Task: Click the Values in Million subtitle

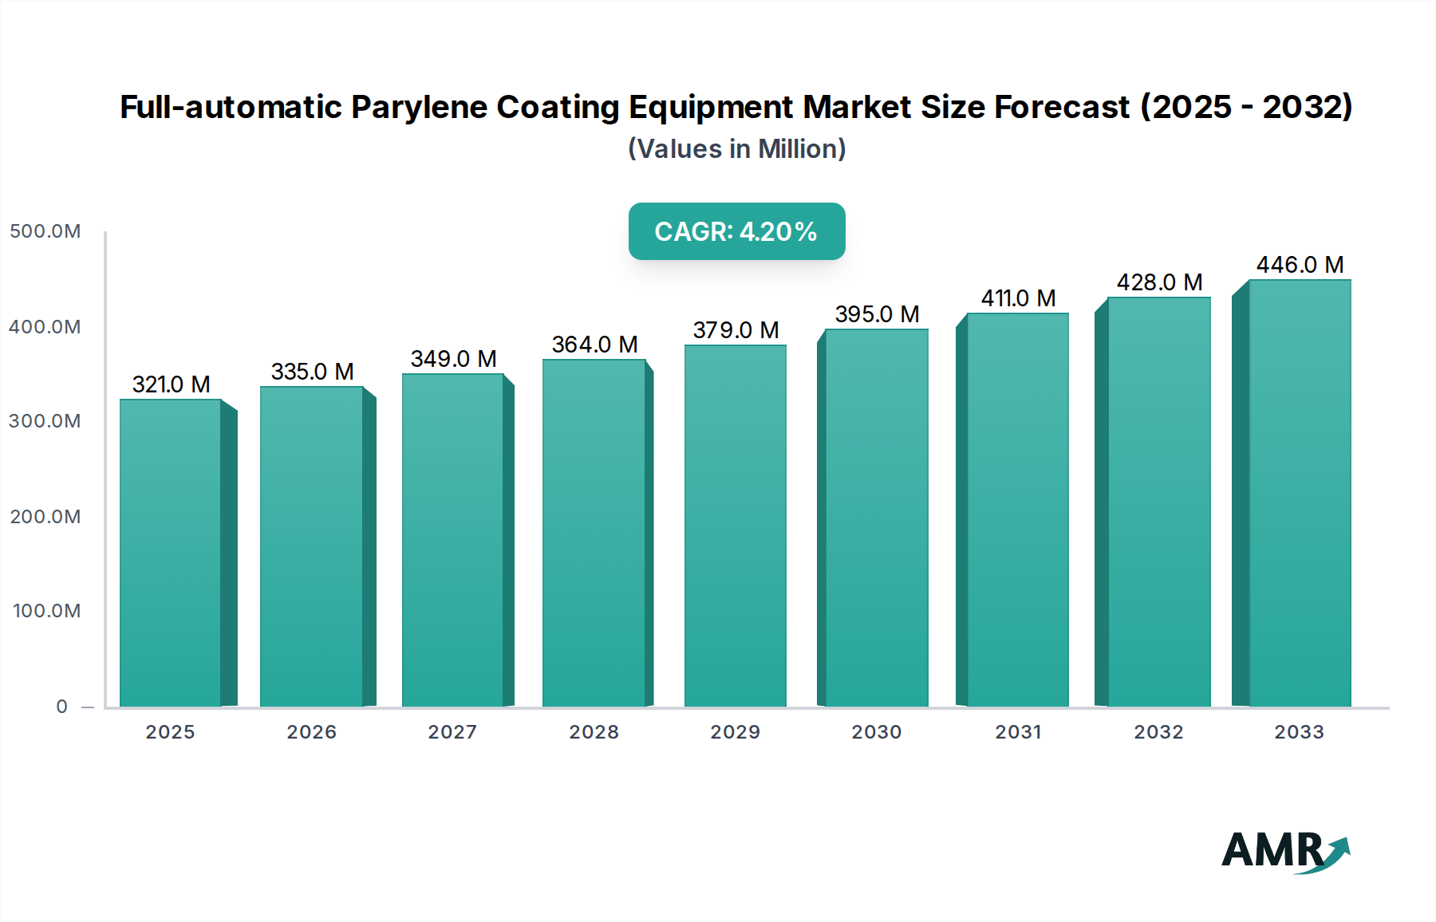Action: 736,149
